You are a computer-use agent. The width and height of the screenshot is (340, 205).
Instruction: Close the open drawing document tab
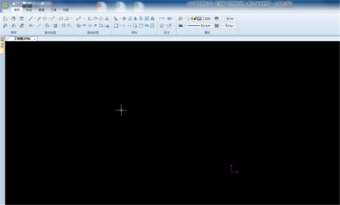35,39
